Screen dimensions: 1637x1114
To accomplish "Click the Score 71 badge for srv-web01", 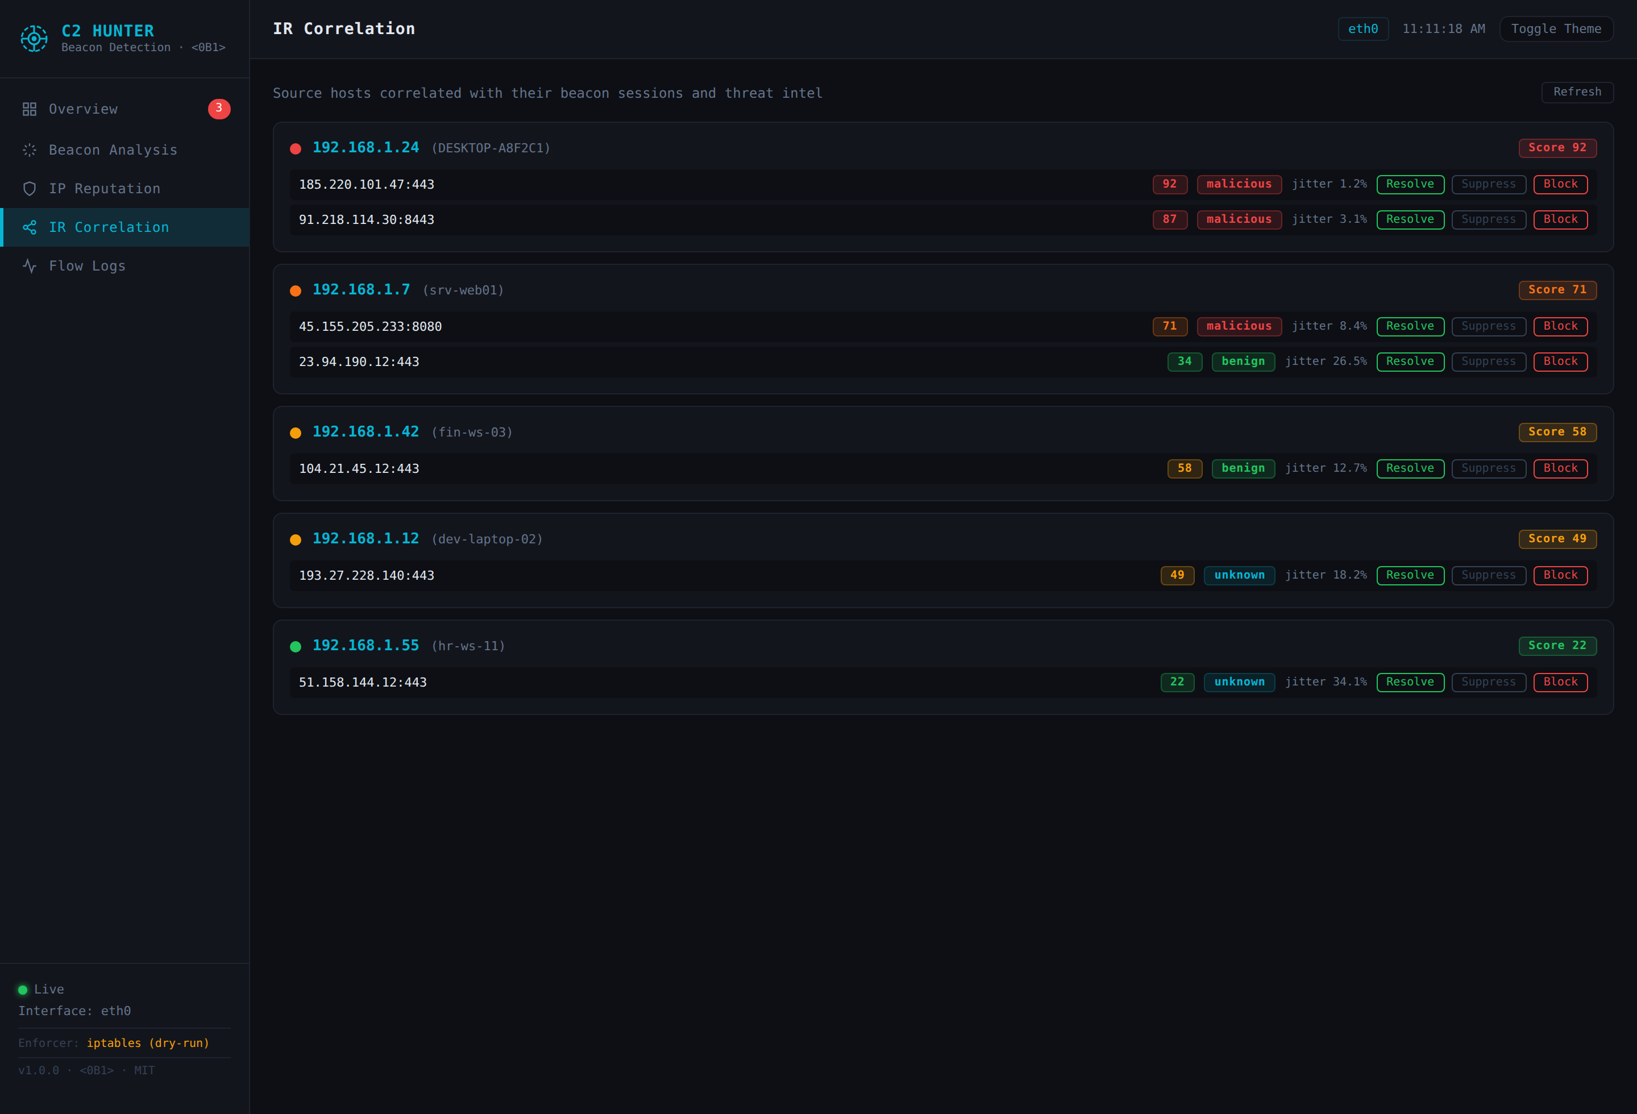I will pos(1557,290).
